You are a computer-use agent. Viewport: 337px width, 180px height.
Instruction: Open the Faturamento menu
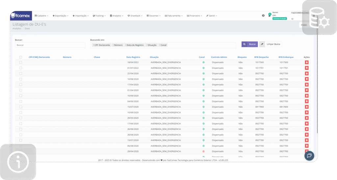pos(174,15)
